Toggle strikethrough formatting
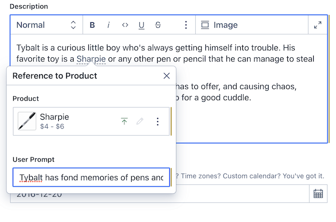336x222 pixels. click(x=158, y=25)
